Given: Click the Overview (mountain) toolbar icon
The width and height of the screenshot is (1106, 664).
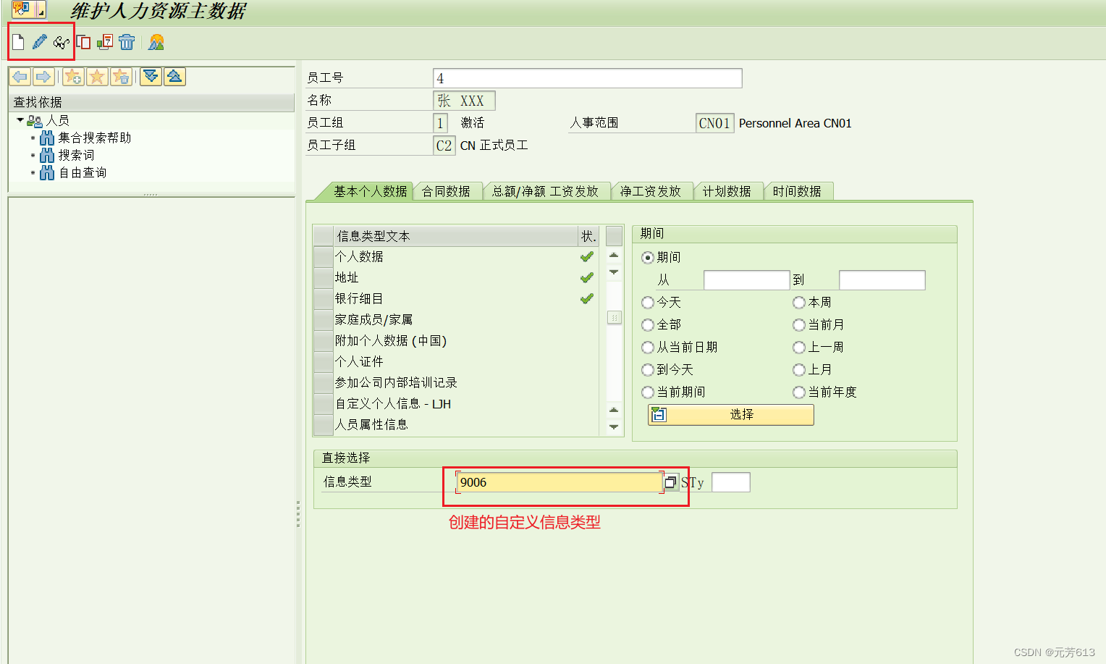Looking at the screenshot, I should point(156,43).
